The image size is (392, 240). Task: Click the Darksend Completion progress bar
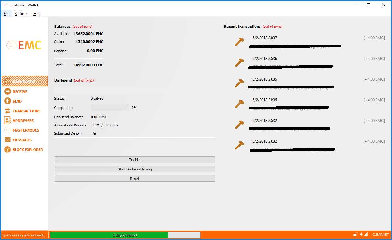click(110, 108)
